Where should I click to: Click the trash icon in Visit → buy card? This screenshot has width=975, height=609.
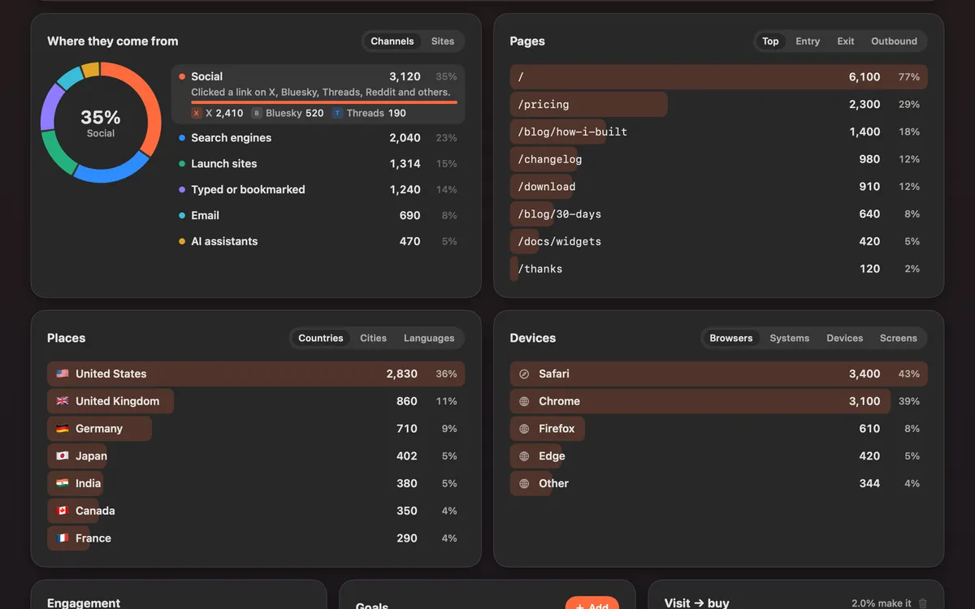(x=922, y=603)
